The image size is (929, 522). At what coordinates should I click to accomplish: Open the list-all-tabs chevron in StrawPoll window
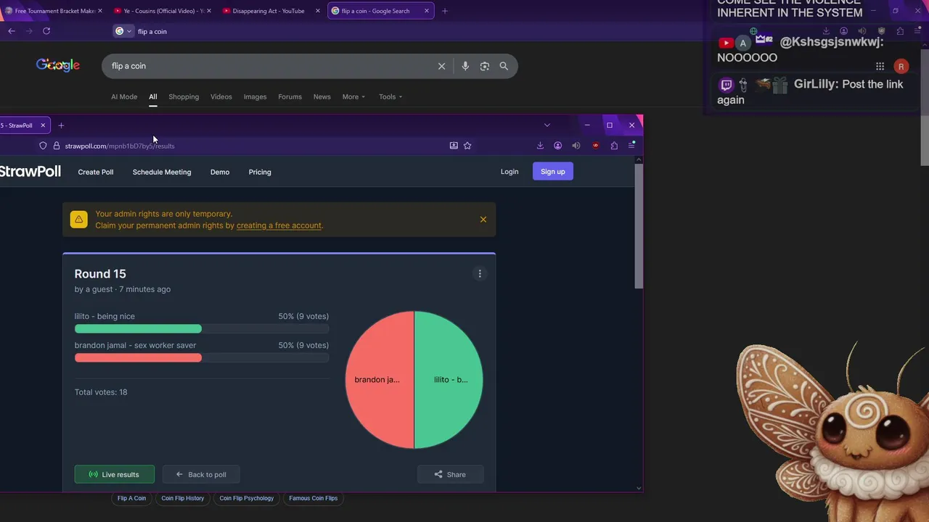click(547, 125)
